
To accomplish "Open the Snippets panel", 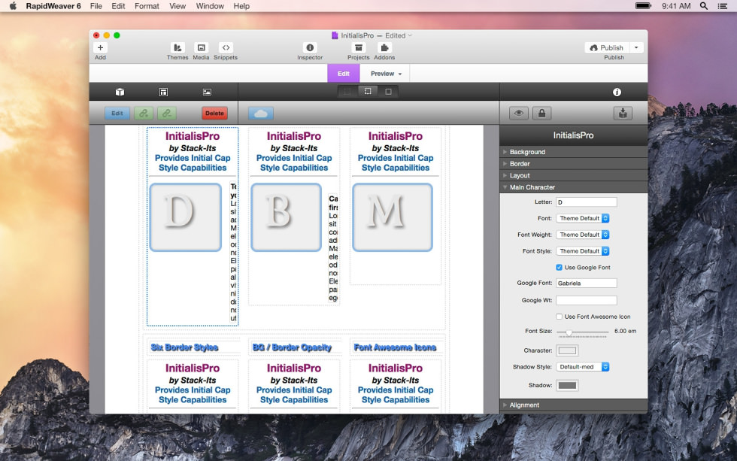I will [226, 48].
